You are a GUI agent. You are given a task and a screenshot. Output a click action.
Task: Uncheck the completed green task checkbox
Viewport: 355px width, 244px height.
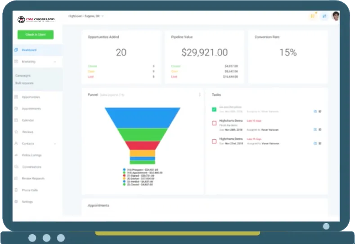pos(214,110)
